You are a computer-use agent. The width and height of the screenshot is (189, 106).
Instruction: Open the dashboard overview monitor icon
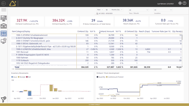[4, 18]
